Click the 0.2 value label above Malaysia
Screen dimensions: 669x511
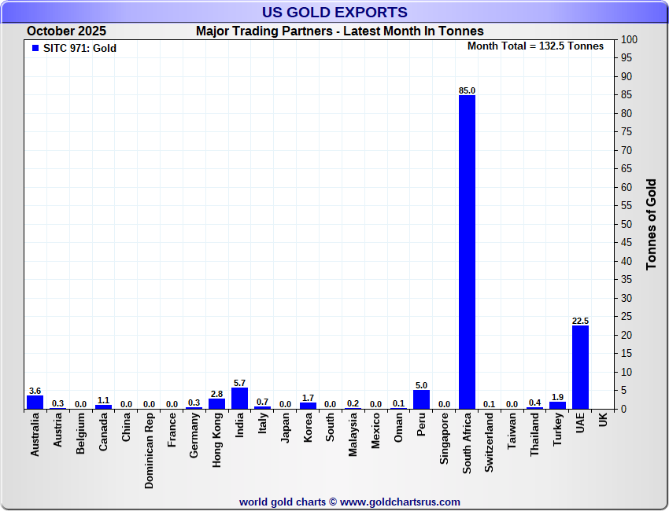[x=353, y=403]
